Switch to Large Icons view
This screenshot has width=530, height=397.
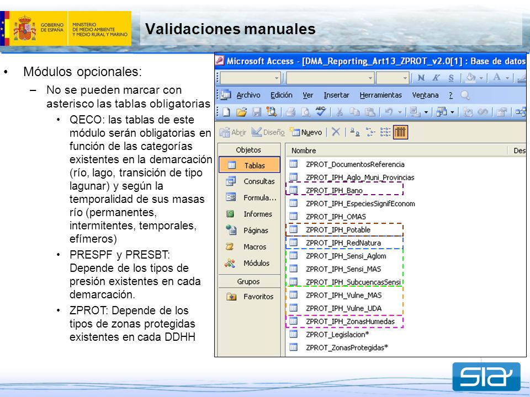click(x=354, y=132)
